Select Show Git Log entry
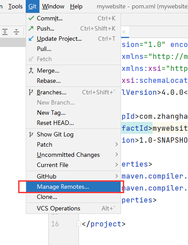 73,134
